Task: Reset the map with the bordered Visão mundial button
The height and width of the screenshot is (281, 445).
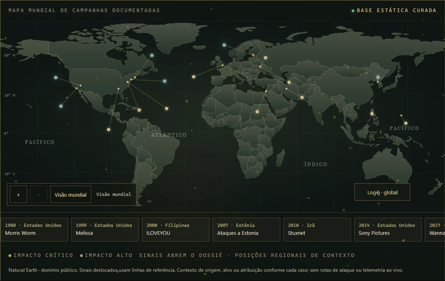Action: pyautogui.click(x=70, y=195)
